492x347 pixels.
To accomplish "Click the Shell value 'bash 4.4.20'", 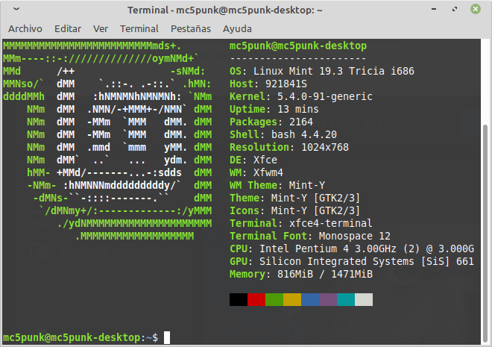I will [304, 135].
